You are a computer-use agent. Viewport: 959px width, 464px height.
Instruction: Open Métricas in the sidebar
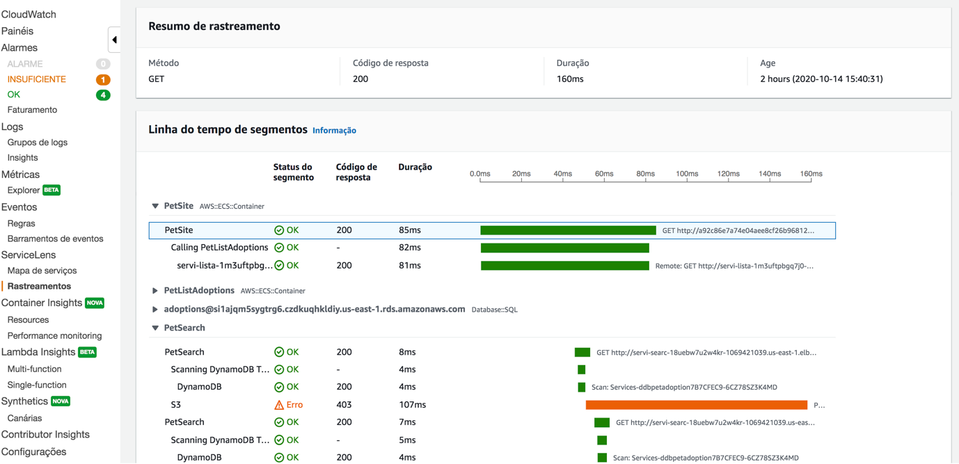20,174
